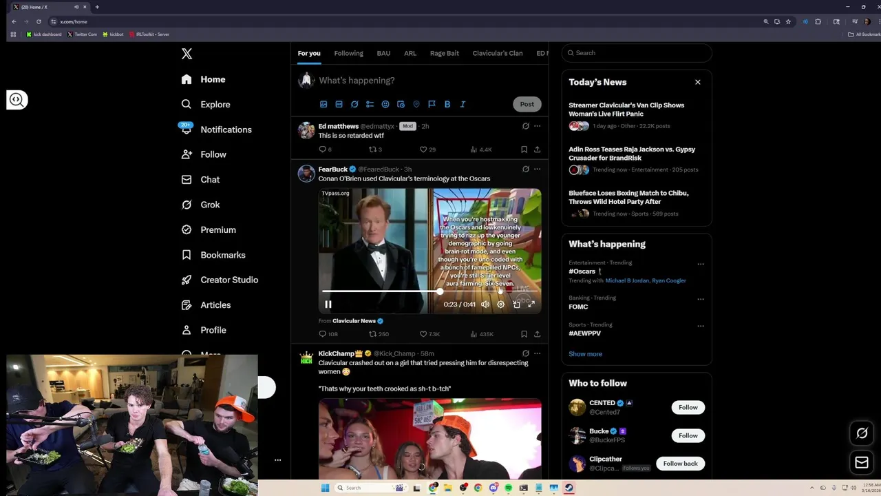Focus the X search box

pos(637,53)
